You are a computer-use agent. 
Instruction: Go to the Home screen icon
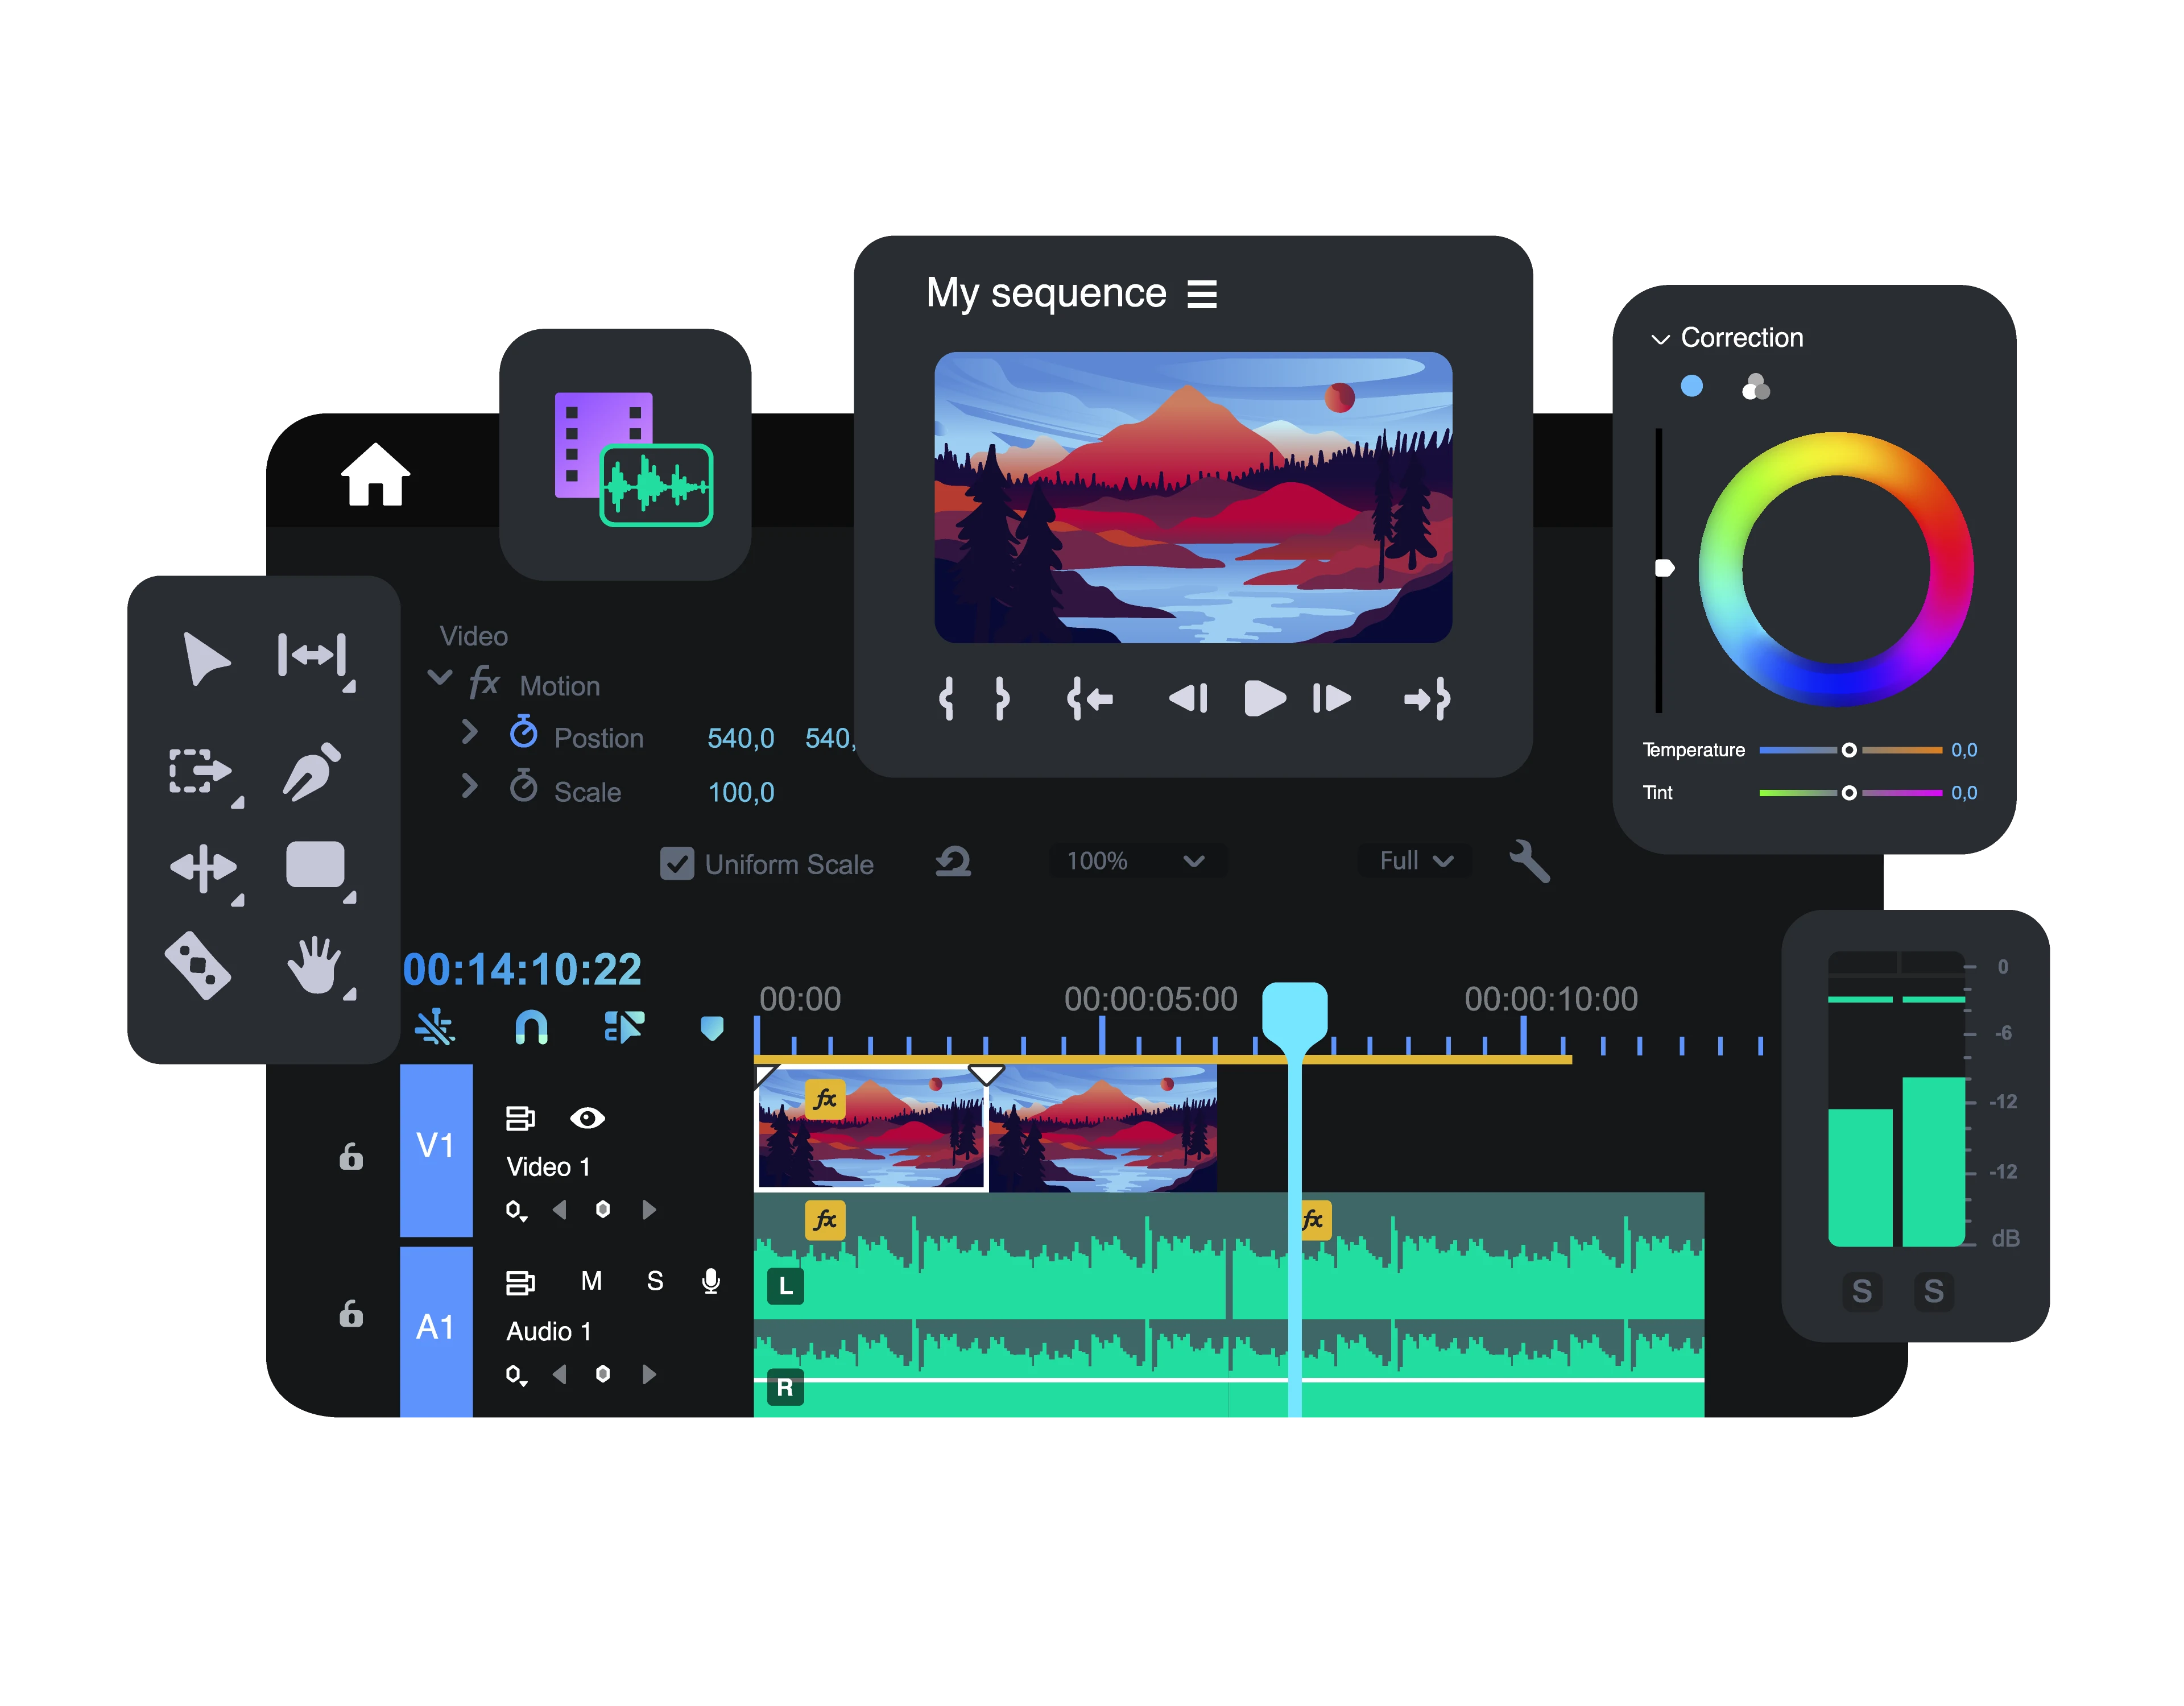coord(375,474)
